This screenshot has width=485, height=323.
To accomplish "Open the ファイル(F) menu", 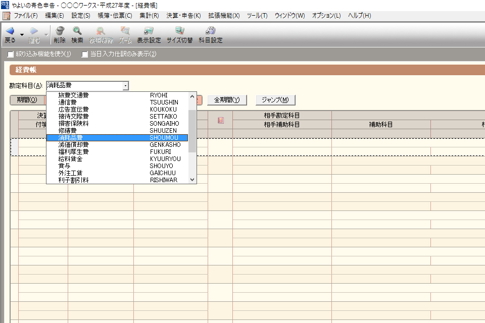I will (x=26, y=16).
